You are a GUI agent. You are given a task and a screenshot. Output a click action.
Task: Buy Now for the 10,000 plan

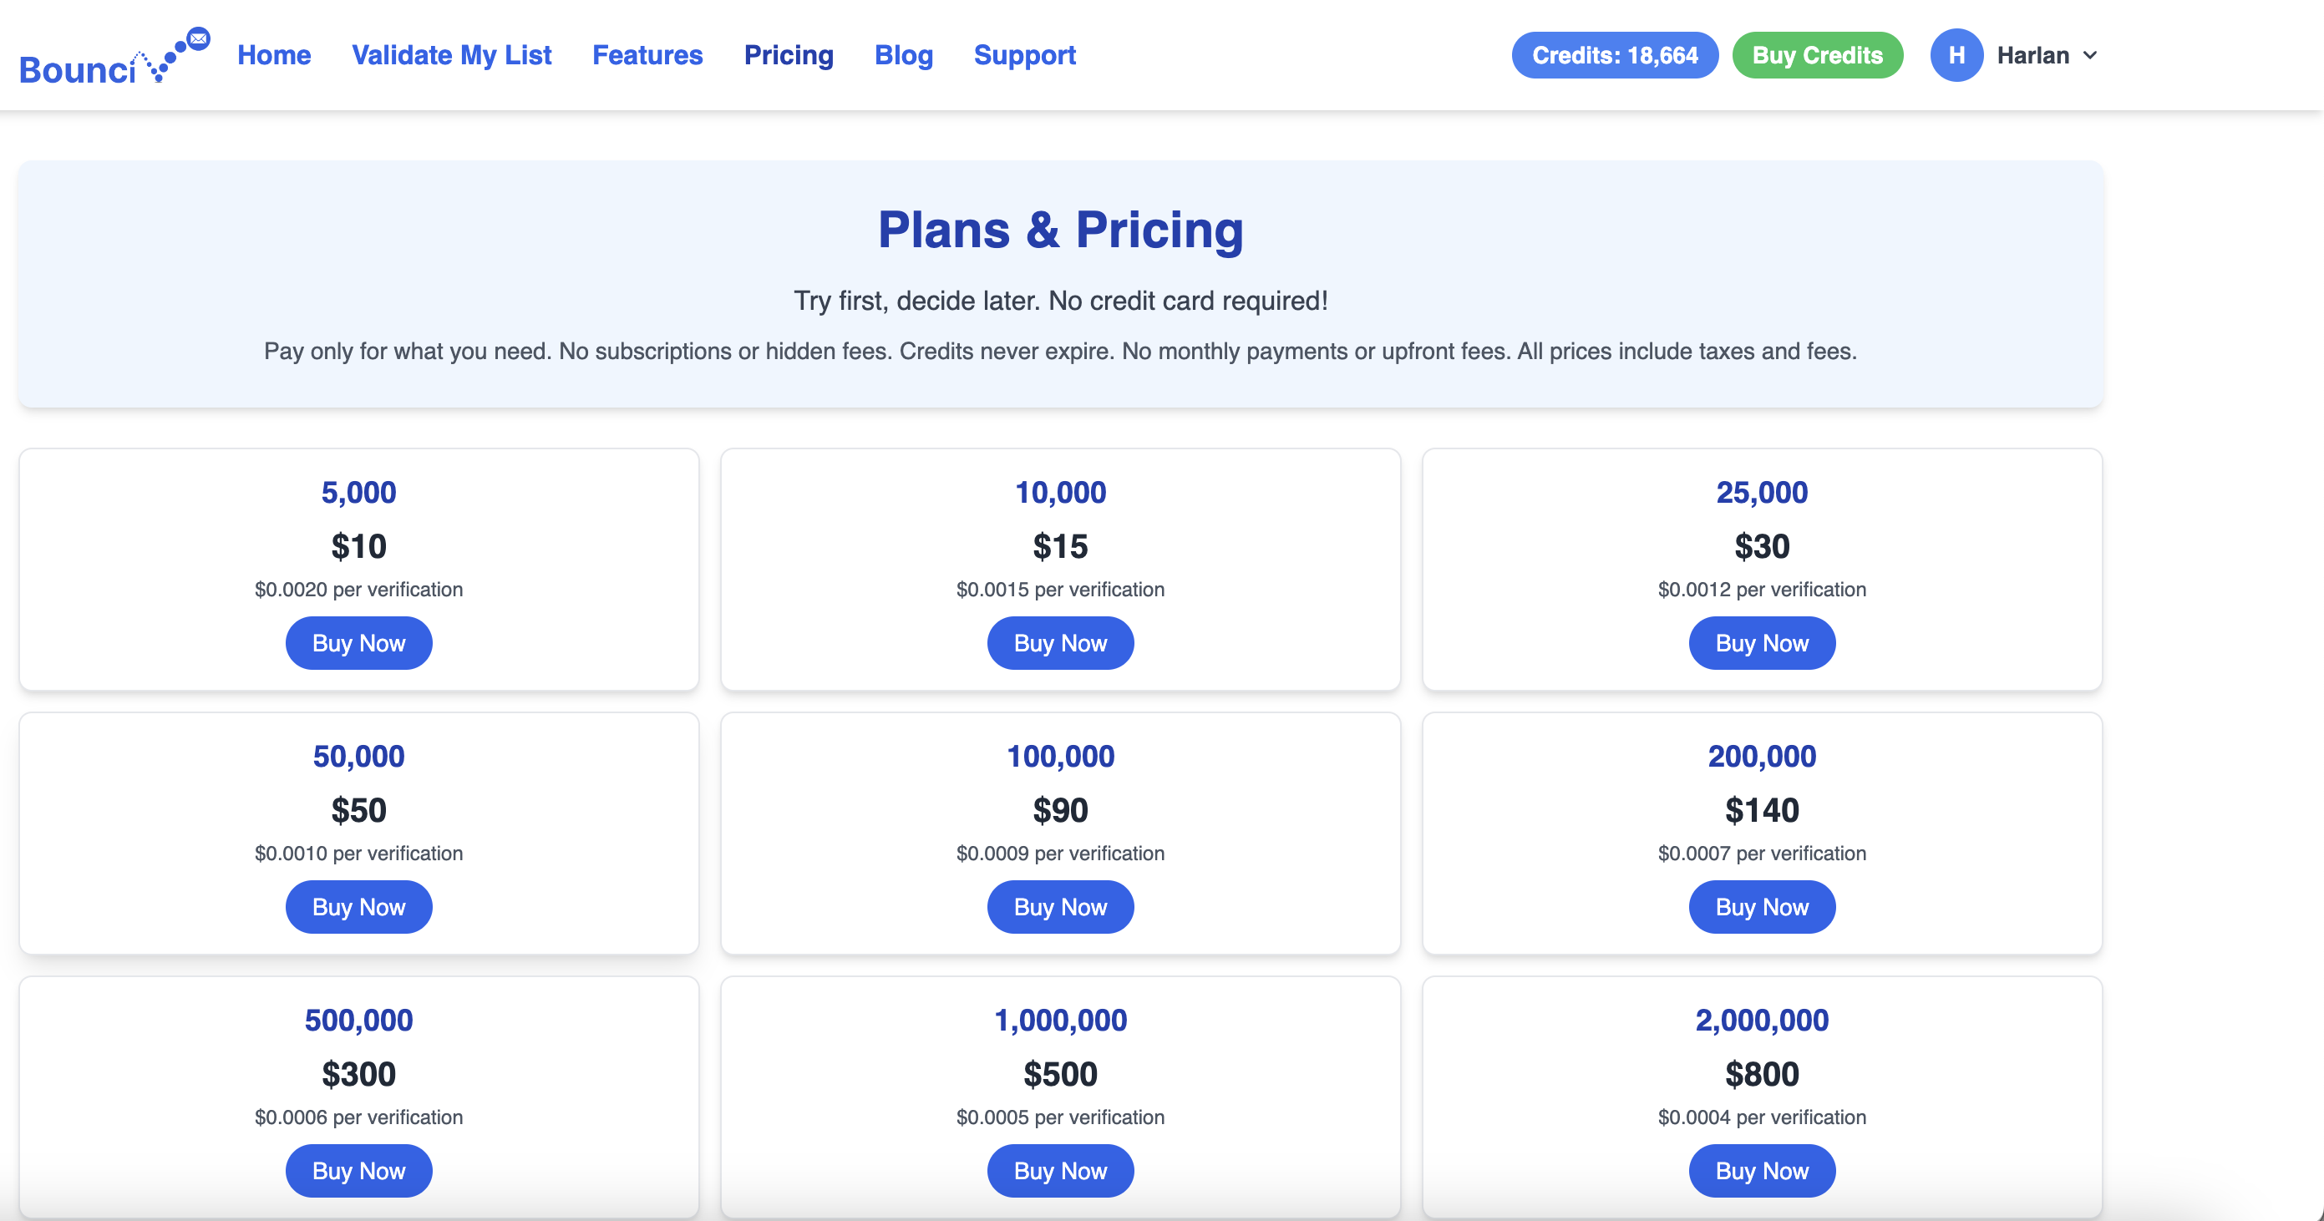[1060, 643]
